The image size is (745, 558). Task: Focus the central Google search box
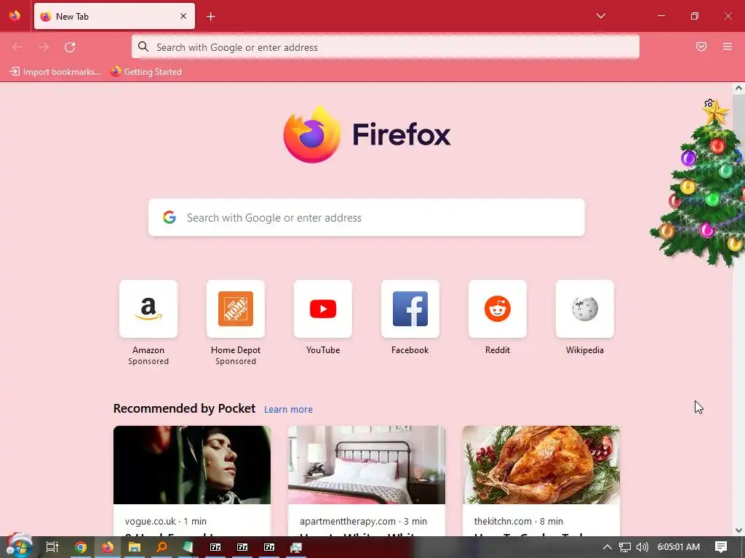pos(367,217)
